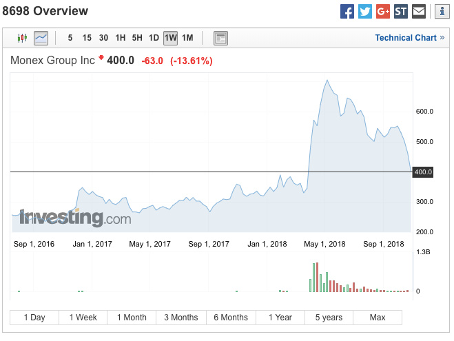Select the 1D interval
454x341 pixels.
(154, 38)
